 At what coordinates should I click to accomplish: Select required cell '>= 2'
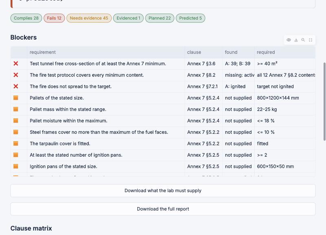tap(285, 155)
